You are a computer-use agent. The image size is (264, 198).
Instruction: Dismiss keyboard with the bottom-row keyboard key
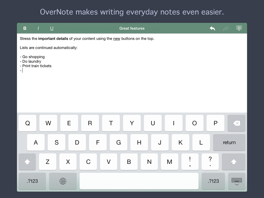point(237,181)
